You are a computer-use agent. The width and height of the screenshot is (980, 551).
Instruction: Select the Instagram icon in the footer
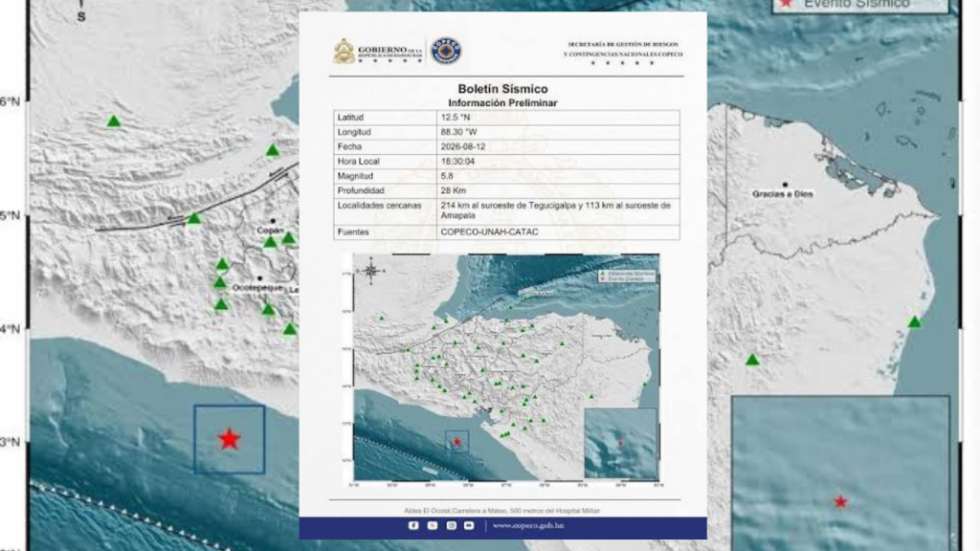pos(451,525)
